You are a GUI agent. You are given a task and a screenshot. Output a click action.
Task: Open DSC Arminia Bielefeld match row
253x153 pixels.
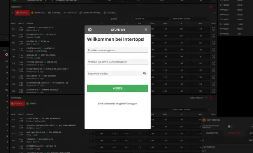42,90
